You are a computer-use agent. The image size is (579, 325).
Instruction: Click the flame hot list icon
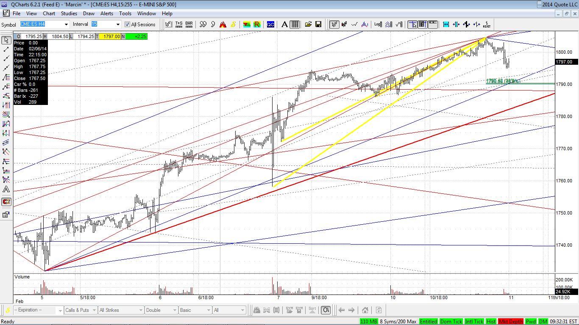(223, 25)
